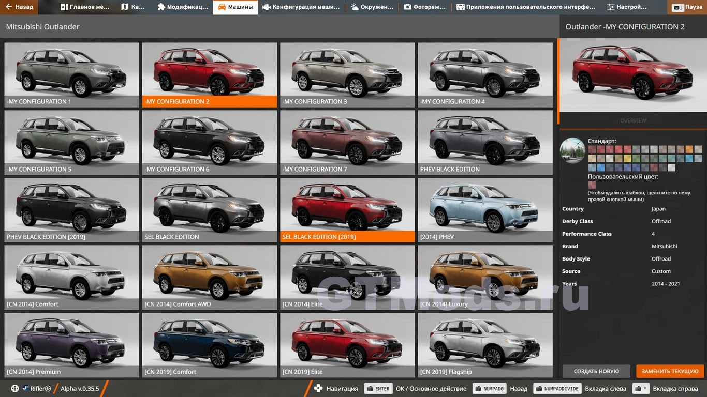Switch to the Карта map tab

(133, 7)
